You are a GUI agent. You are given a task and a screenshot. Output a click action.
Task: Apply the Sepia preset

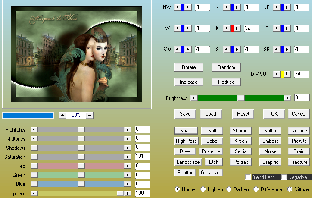[240, 151]
